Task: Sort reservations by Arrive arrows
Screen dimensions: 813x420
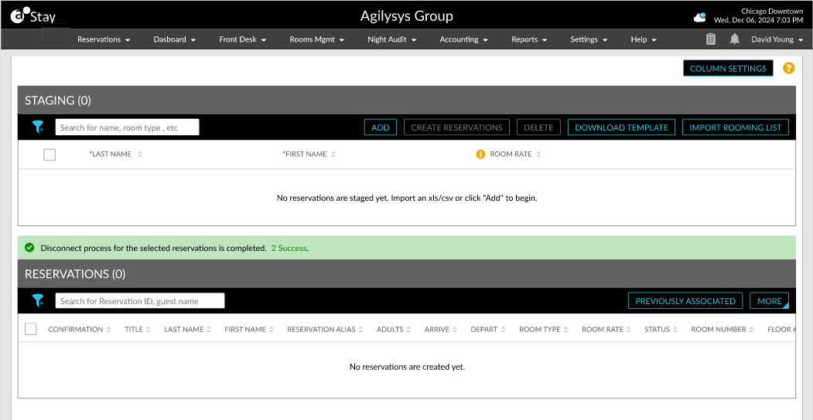Action: point(455,330)
